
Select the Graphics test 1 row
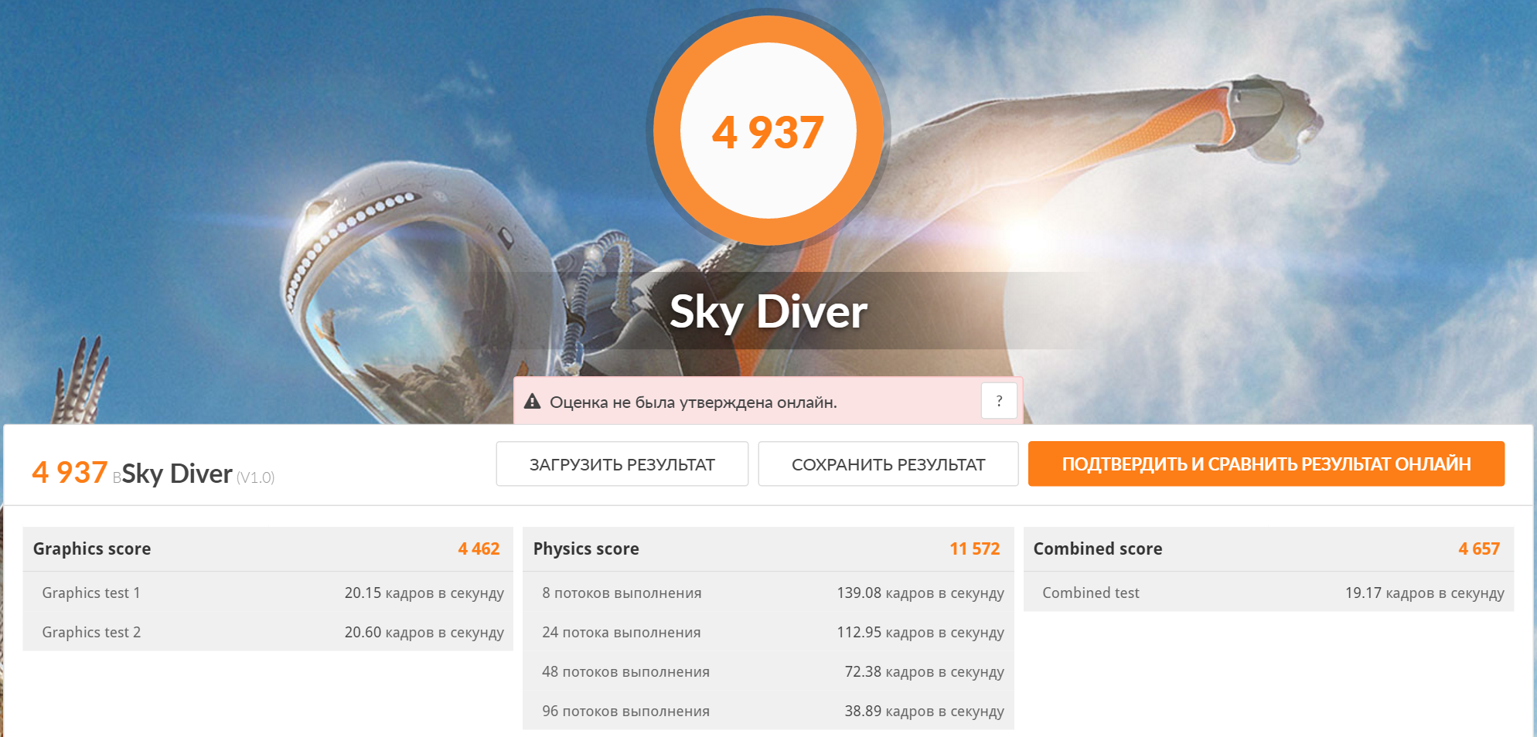point(268,593)
